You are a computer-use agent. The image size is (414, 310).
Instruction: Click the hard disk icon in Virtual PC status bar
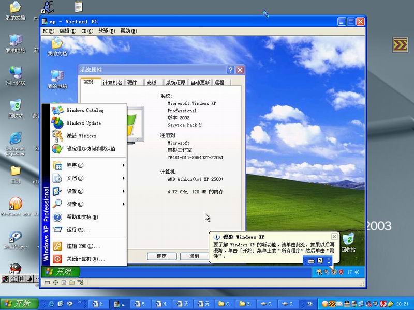tap(47, 283)
